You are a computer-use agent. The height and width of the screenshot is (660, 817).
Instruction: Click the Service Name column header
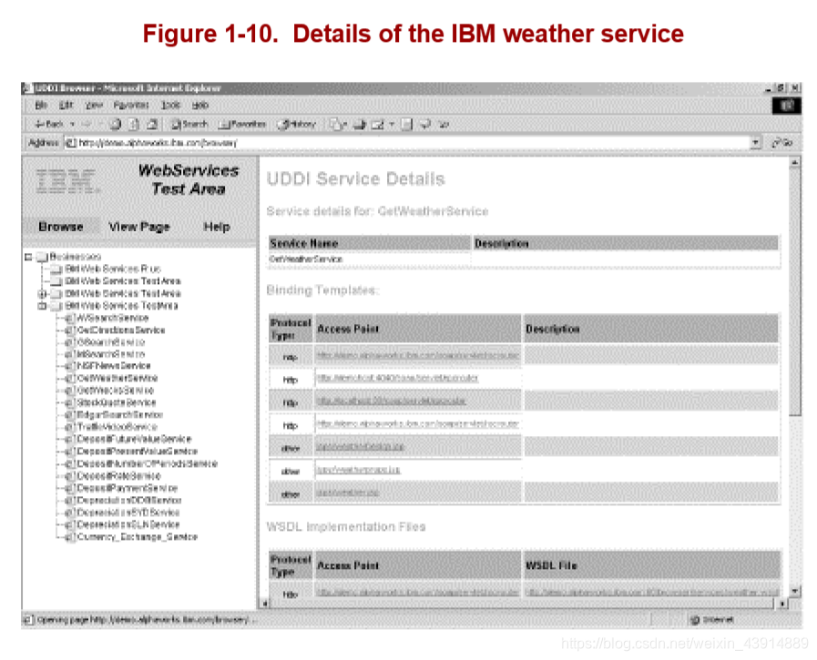click(370, 243)
